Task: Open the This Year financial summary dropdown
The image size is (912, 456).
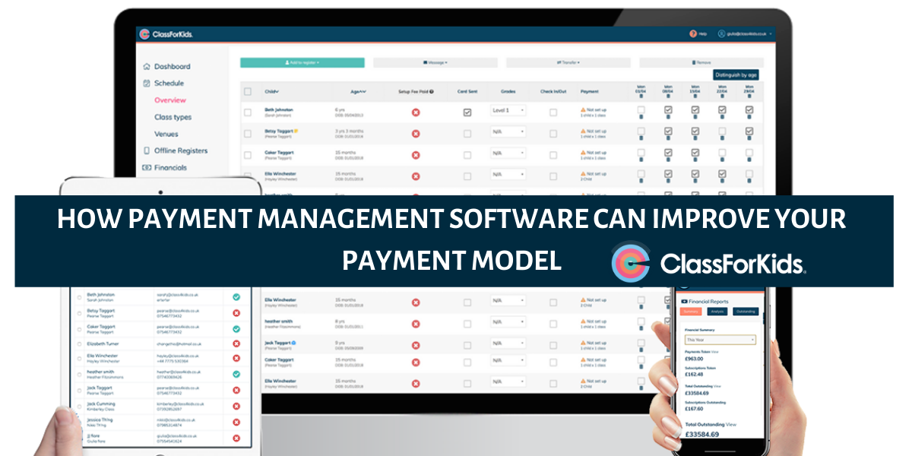Action: point(720,340)
